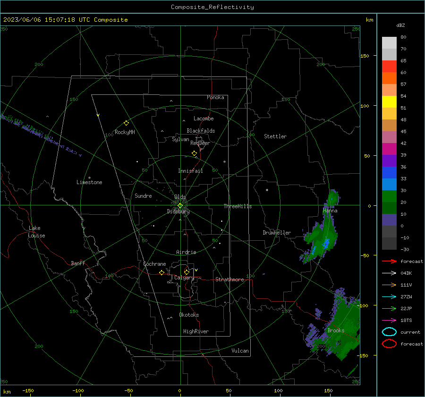This screenshot has height=397, width=425.
Task: Select the 20 dBZ green color swatch
Action: [389, 196]
